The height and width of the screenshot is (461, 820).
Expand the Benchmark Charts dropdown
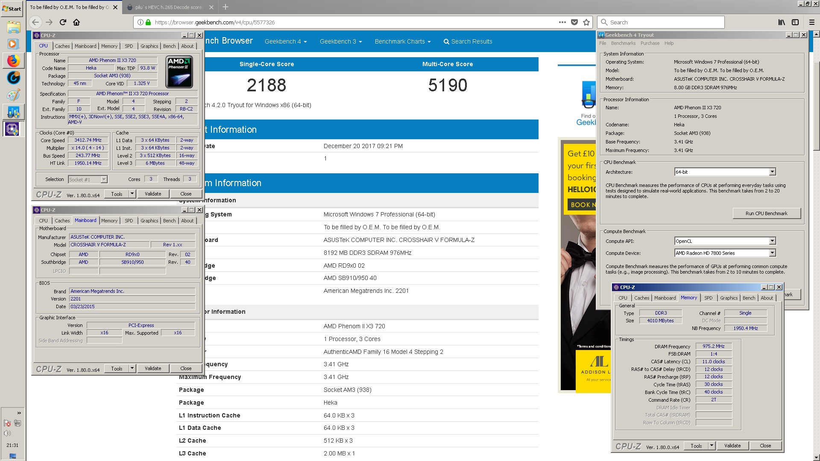click(402, 41)
